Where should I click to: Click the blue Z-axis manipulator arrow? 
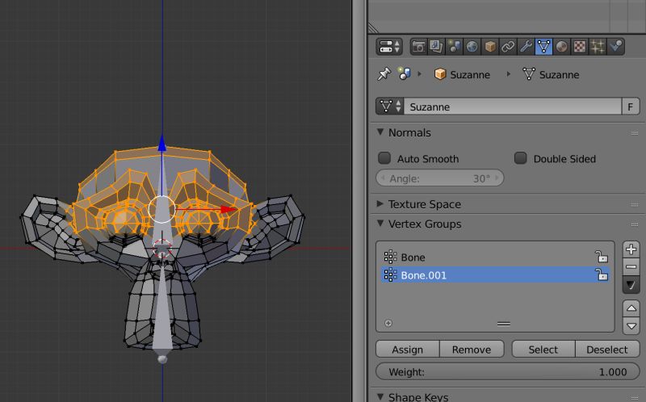(x=162, y=143)
